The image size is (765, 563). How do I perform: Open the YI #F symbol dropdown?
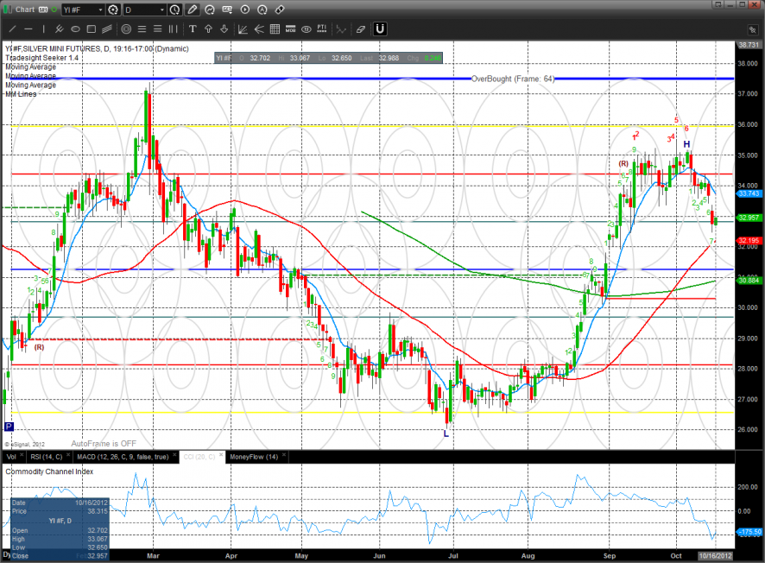[81, 9]
